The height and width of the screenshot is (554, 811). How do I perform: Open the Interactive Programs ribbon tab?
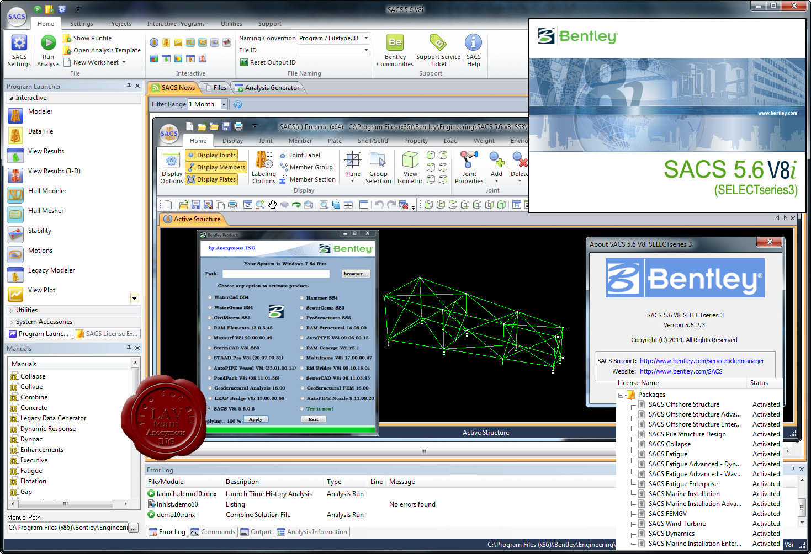point(176,24)
